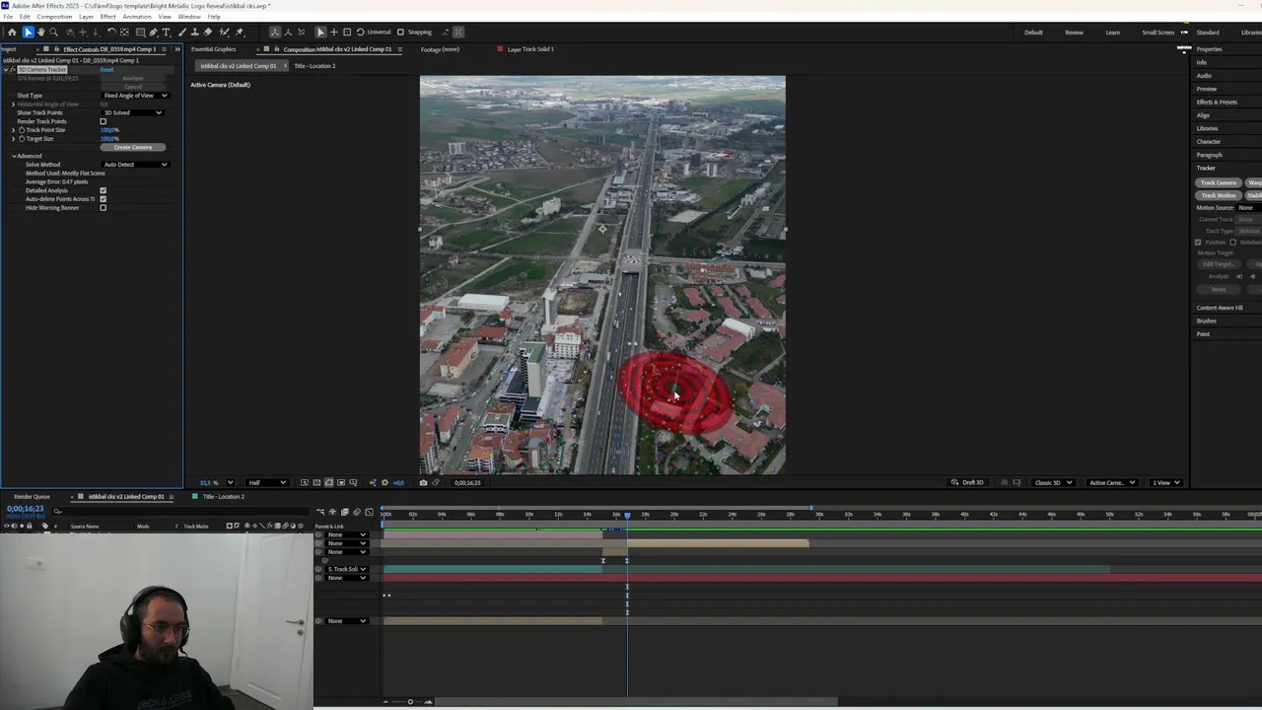Viewport: 1262px width, 710px height.
Task: Switch to Essential Graphics tab
Action: pos(214,49)
